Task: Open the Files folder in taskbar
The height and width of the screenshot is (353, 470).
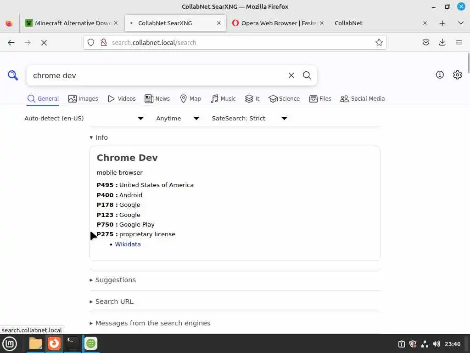Action: (36, 343)
